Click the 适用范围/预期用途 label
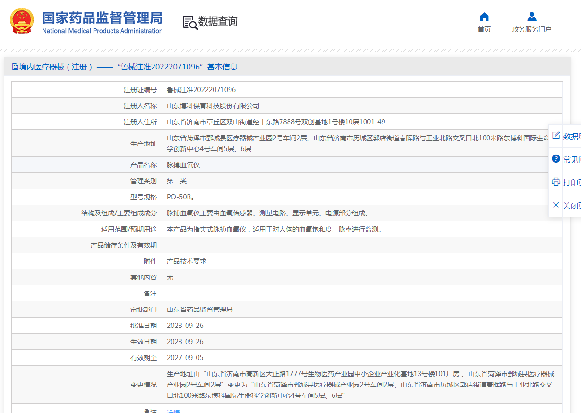 129,229
